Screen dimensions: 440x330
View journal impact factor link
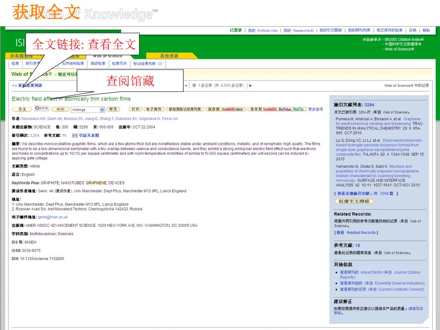380,275
